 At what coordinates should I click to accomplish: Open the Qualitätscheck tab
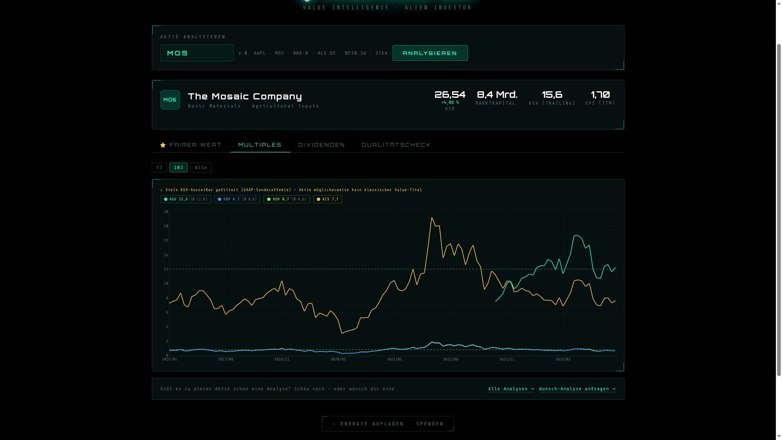click(396, 145)
